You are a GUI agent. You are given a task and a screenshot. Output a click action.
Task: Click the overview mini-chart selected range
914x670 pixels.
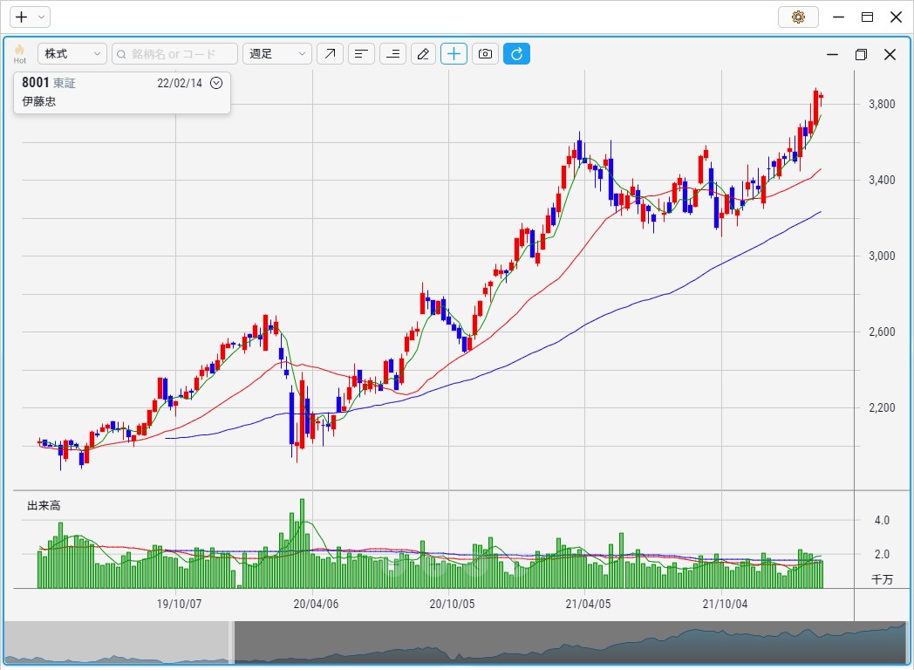click(567, 643)
